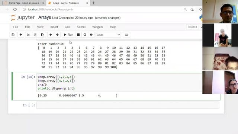Run the current cell

[x=68, y=35]
